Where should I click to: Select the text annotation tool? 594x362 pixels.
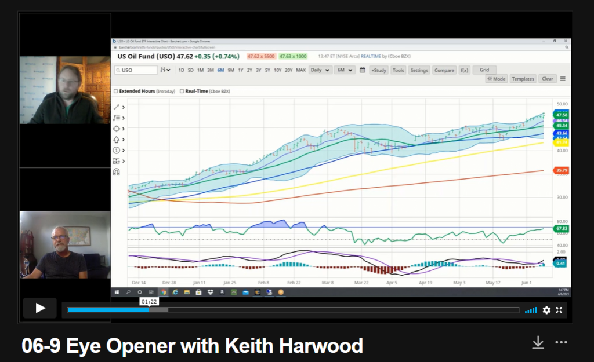pos(116,118)
